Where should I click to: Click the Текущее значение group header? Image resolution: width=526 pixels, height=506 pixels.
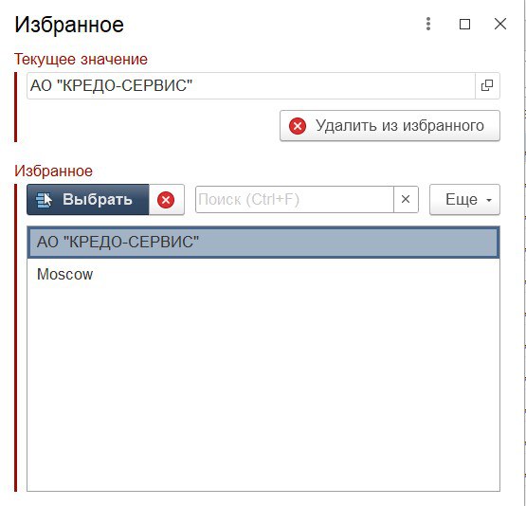click(81, 60)
